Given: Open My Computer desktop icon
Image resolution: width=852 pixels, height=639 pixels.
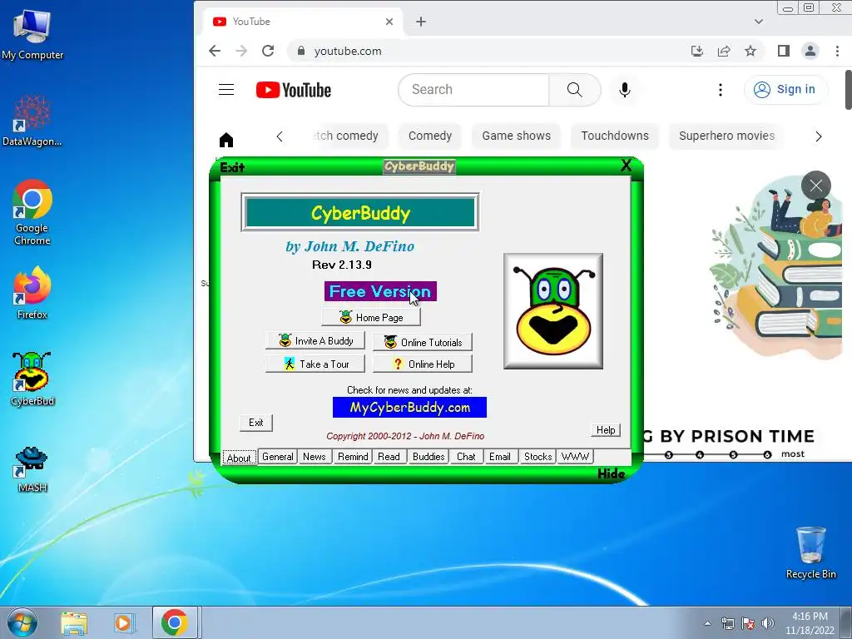Looking at the screenshot, I should pyautogui.click(x=32, y=33).
